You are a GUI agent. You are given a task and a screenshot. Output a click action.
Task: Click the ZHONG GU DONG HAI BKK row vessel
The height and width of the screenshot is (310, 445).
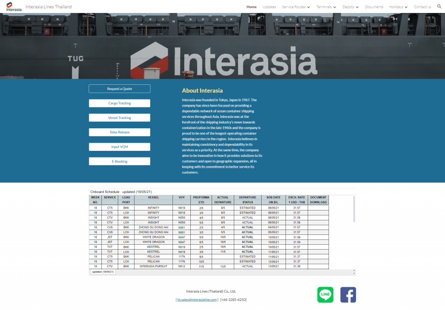click(153, 227)
